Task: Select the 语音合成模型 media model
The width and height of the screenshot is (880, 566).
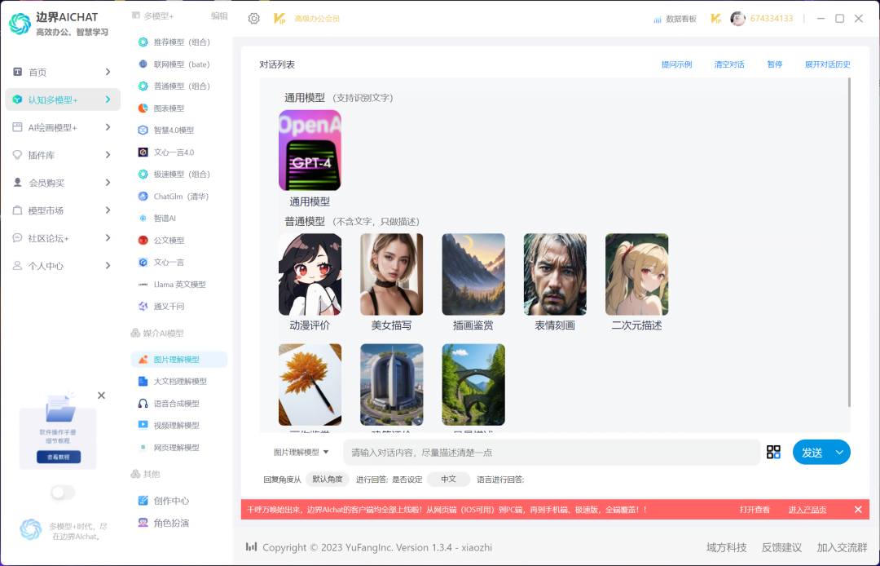Action: [x=174, y=402]
